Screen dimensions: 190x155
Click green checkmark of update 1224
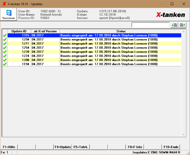click(5, 56)
